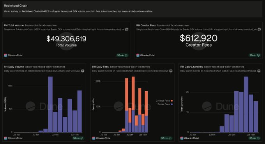Image resolution: width=265 pixels, height=144 pixels.
Task: Click orange Creator Fees legend swatch
Action: tap(172, 101)
